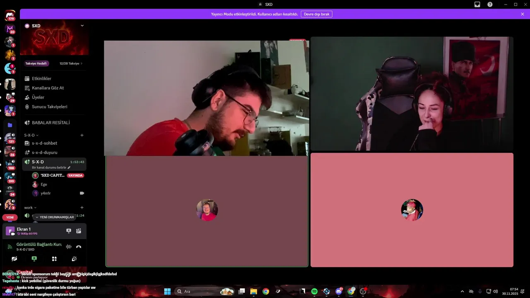530x298 pixels.
Task: Click Görüntülü Bağlantı Kuru status text
Action: (39, 245)
